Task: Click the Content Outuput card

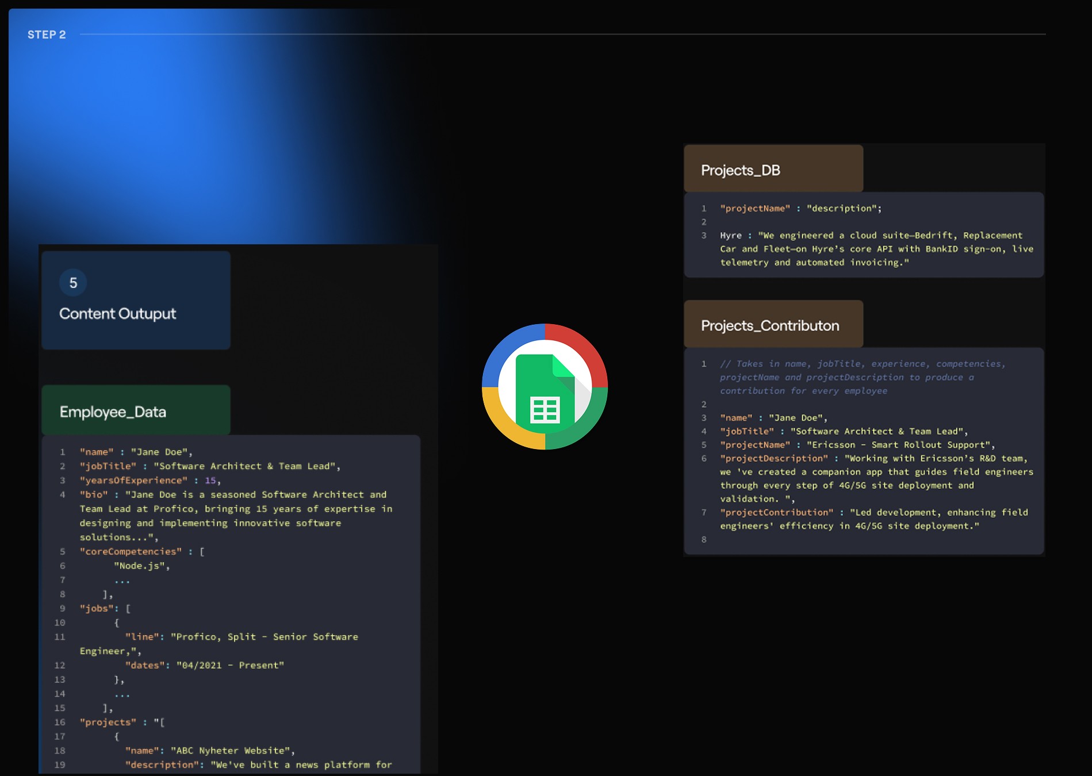Action: point(117,313)
